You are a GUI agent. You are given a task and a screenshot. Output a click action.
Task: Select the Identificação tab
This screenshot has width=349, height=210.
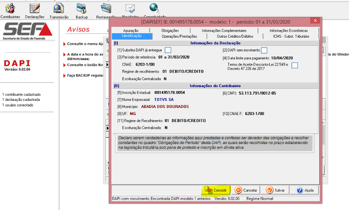(x=132, y=36)
